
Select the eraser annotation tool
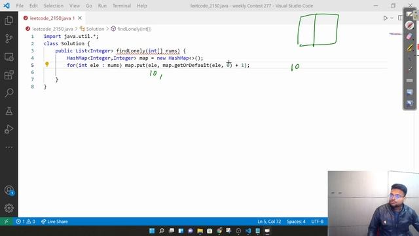click(x=409, y=37)
